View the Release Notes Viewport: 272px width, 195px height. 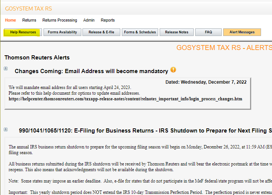(x=177, y=32)
